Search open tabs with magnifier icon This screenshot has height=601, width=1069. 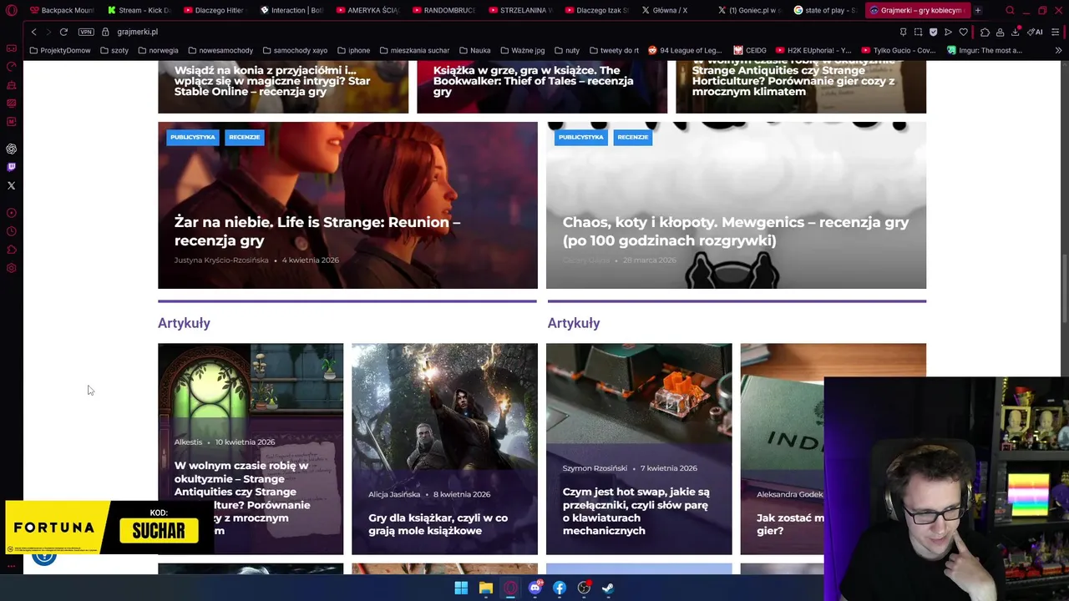click(1010, 10)
